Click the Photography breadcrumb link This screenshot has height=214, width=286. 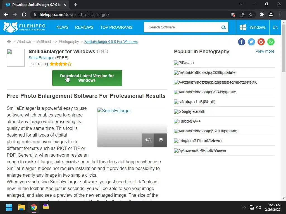69,42
